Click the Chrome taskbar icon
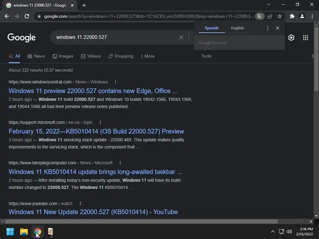 point(38,232)
